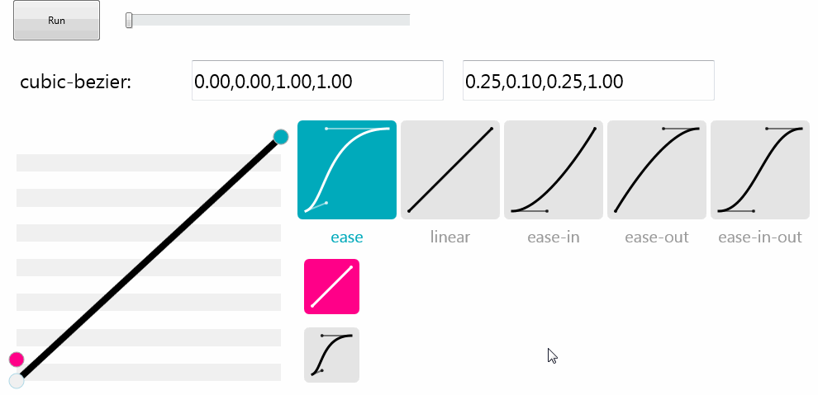This screenshot has width=818, height=395.
Task: Click the white origin point of curve
Action: 17,380
